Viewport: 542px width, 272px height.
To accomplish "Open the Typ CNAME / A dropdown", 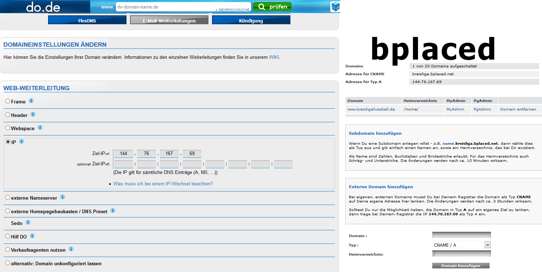I will tap(461, 245).
